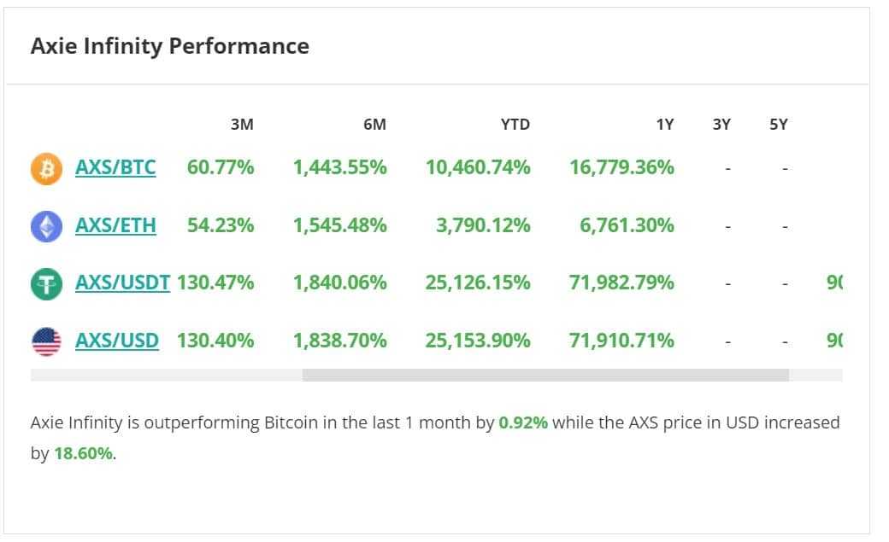889x542 pixels.
Task: Select the 5Y column header
Action: tap(779, 125)
